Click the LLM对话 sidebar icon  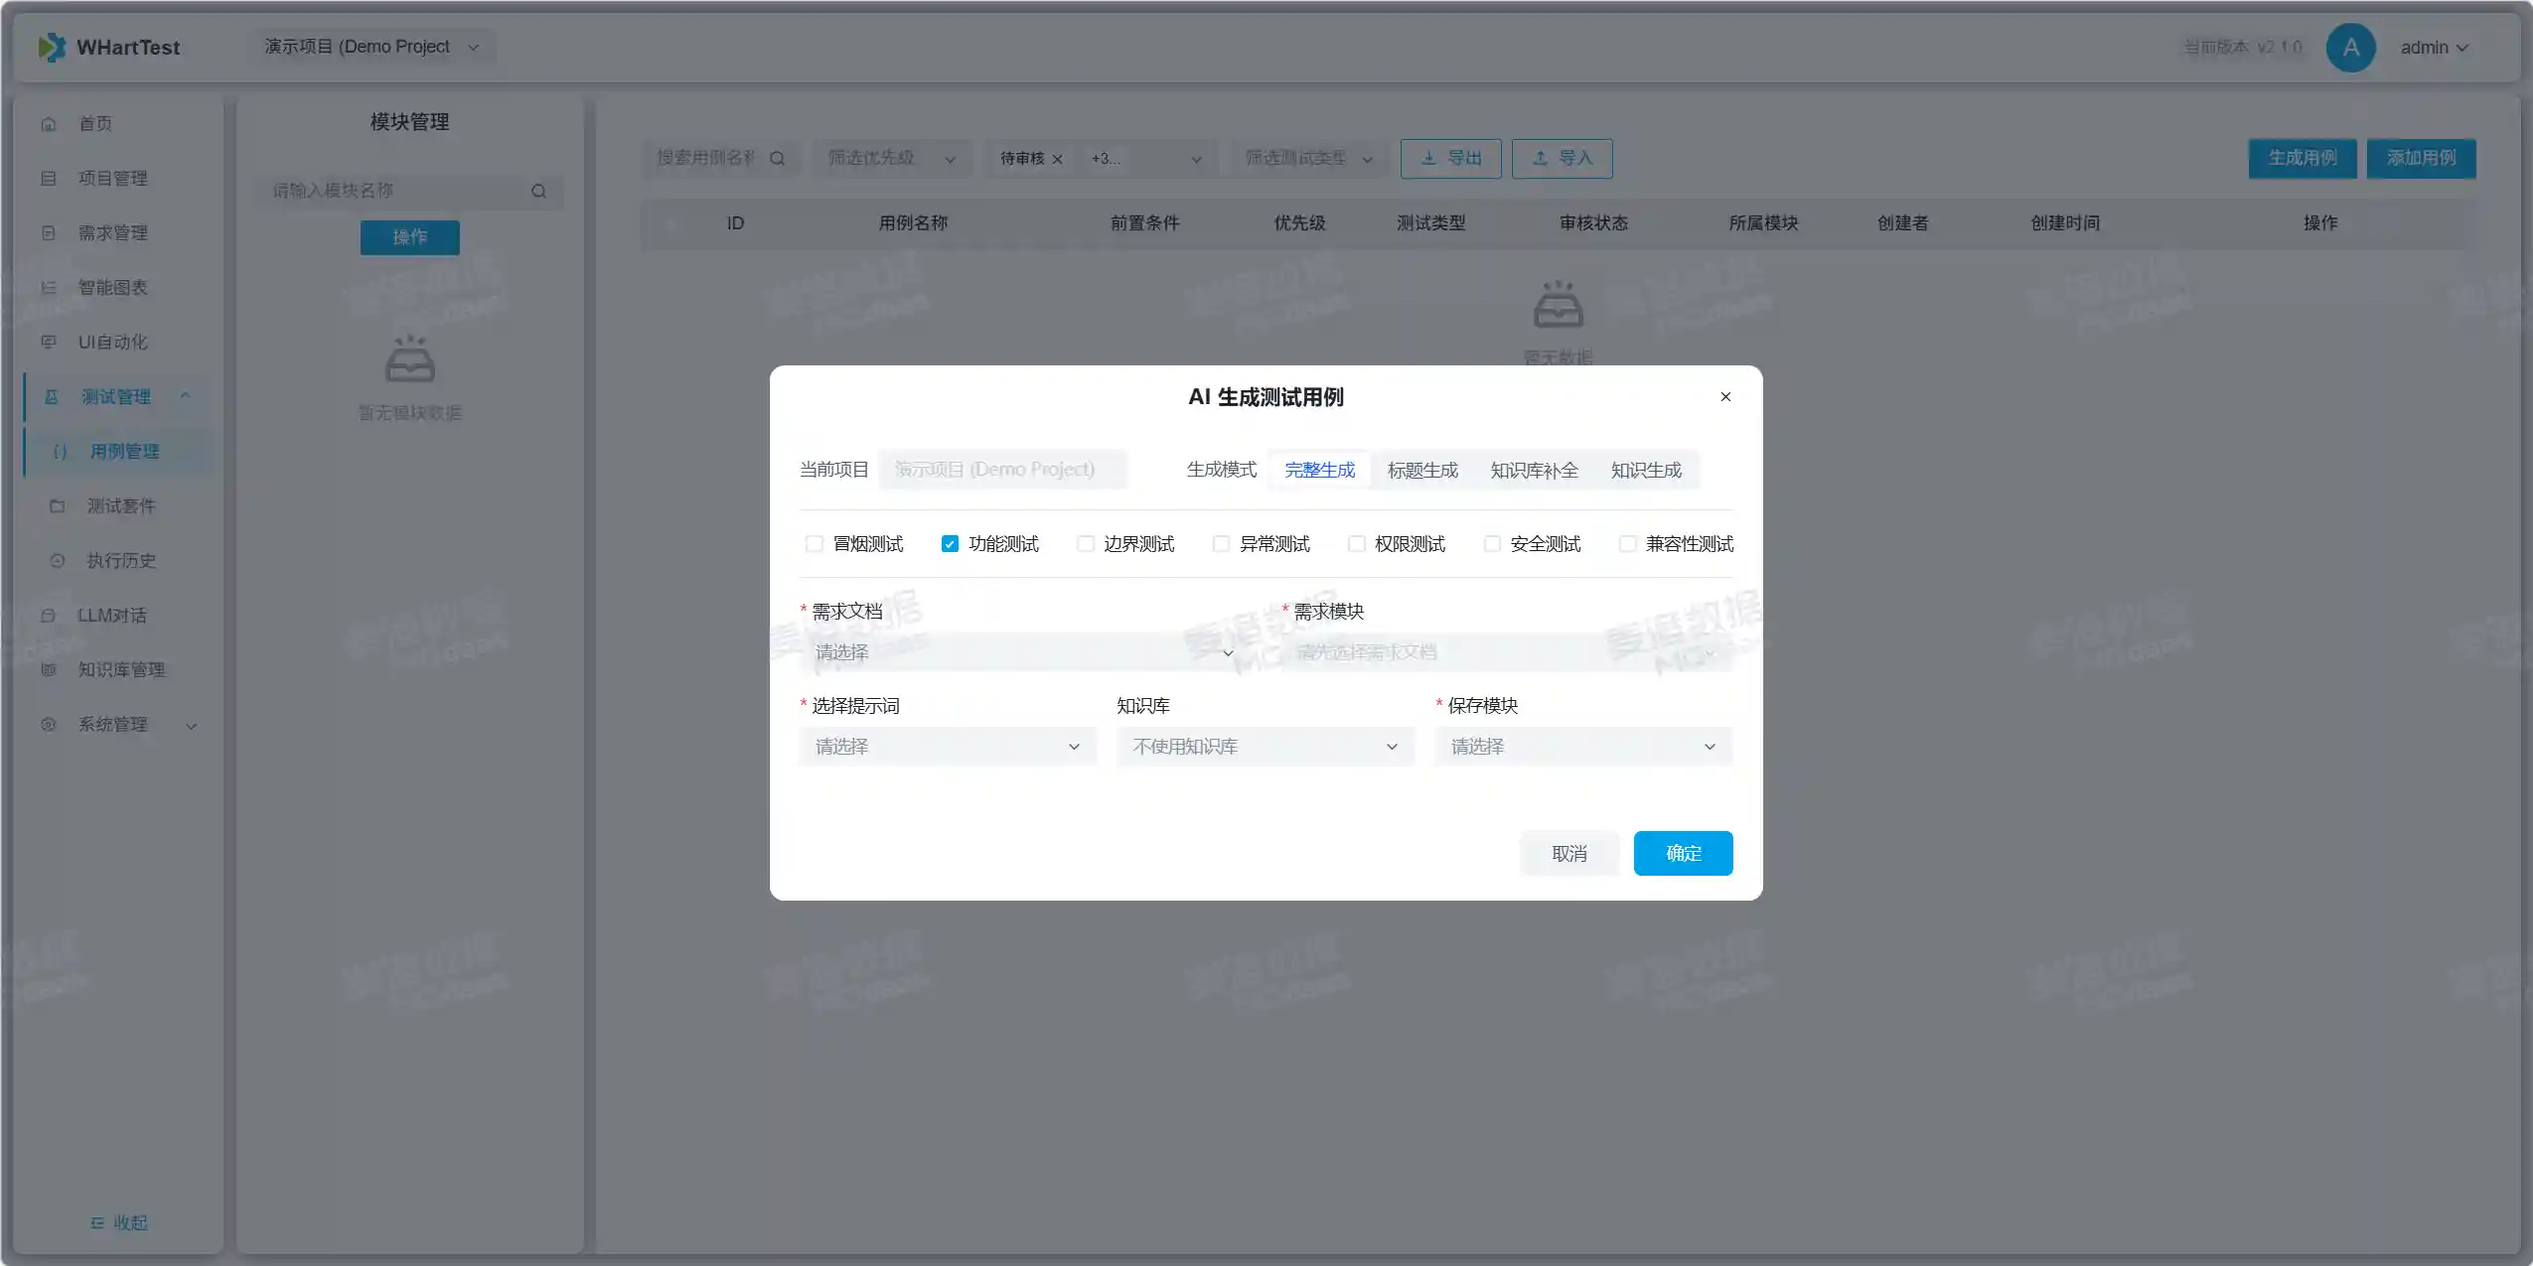(x=49, y=615)
